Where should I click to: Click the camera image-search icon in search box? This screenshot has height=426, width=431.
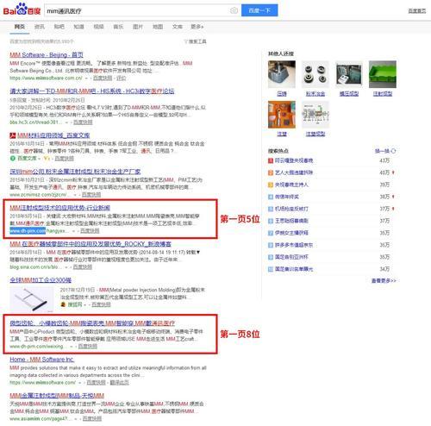(x=234, y=10)
